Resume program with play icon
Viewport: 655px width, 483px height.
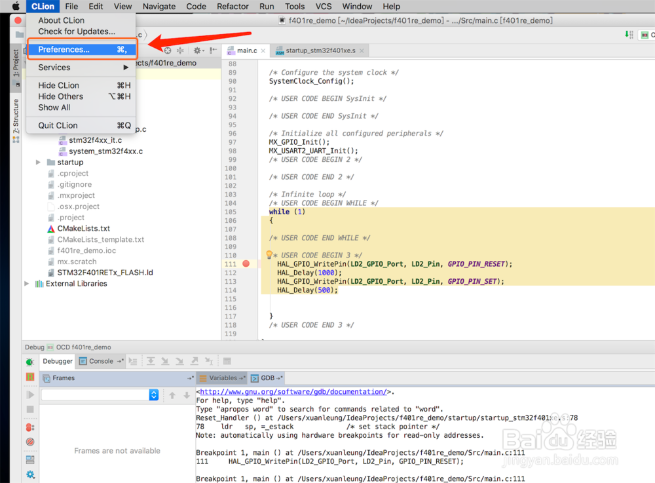(30, 395)
